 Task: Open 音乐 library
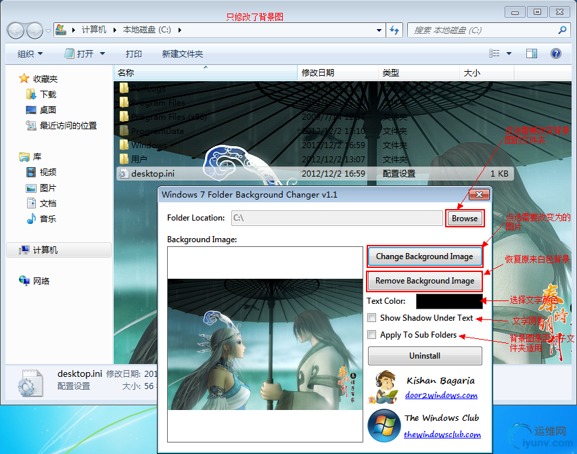click(x=41, y=219)
